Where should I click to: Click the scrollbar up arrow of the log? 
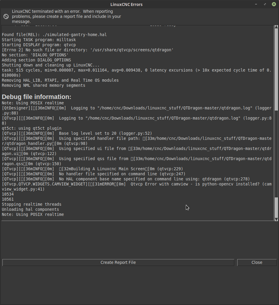pos(276,27)
